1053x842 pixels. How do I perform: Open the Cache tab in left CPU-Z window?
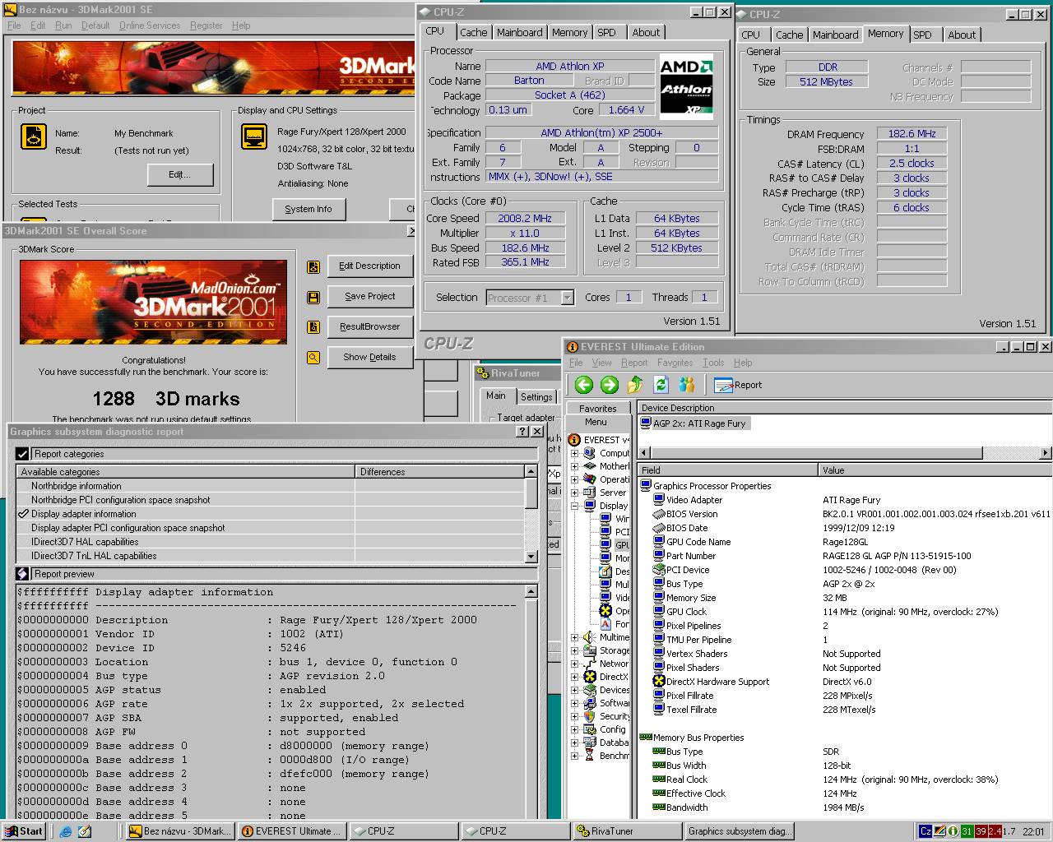coord(474,32)
